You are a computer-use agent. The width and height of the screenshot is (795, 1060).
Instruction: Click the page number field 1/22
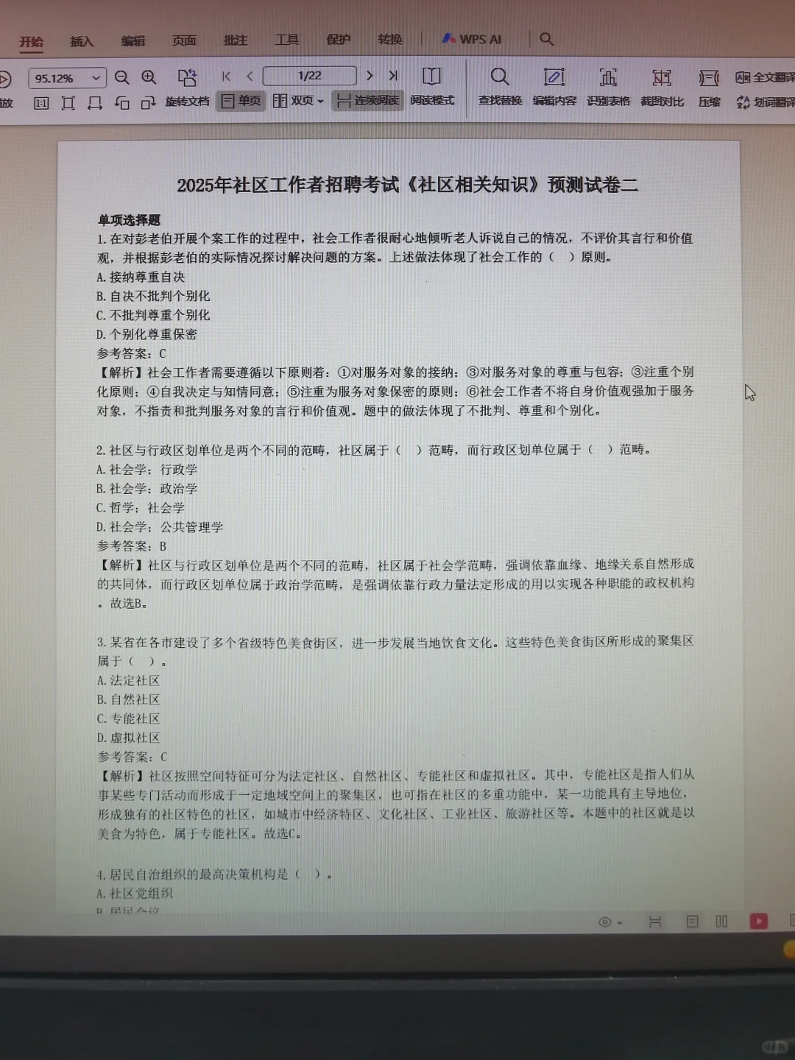click(310, 76)
